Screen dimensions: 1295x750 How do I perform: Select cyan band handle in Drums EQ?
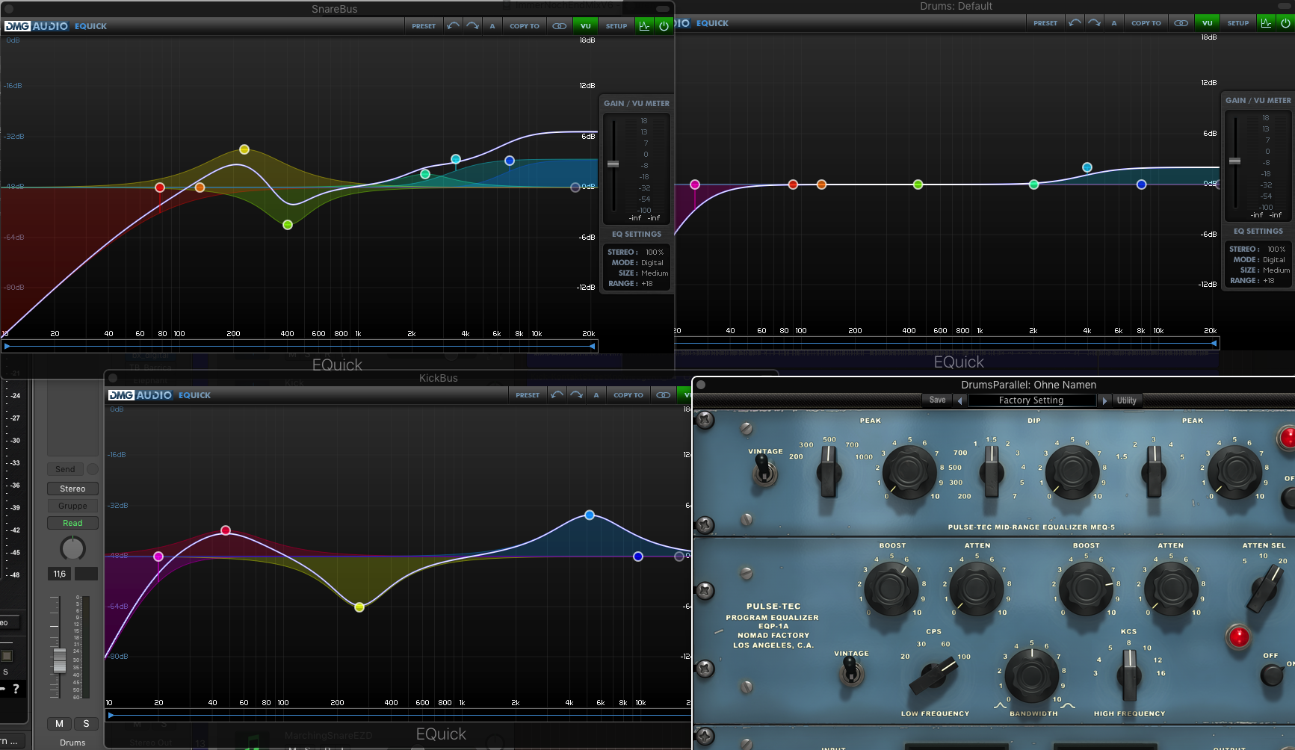click(1087, 167)
